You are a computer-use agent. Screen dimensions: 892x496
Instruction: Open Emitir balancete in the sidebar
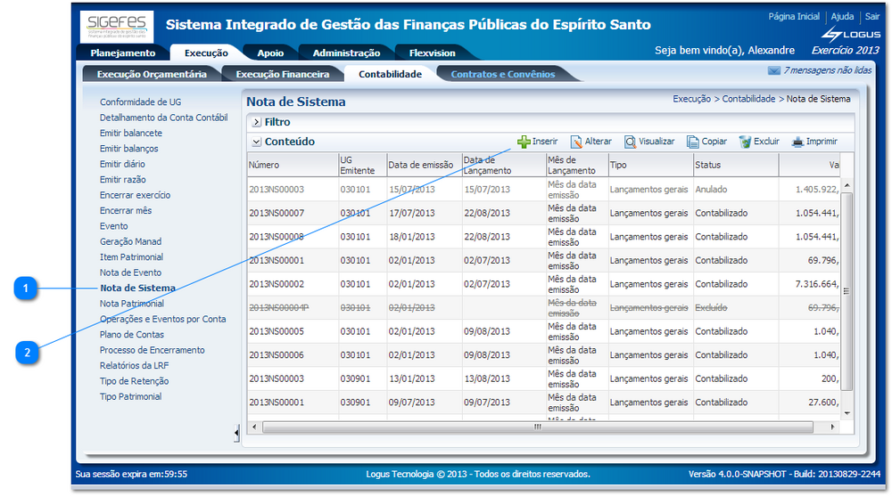pyautogui.click(x=131, y=134)
